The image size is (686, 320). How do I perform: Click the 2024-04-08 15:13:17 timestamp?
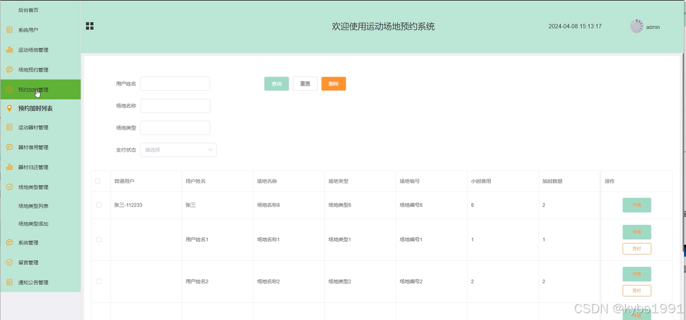(x=575, y=26)
